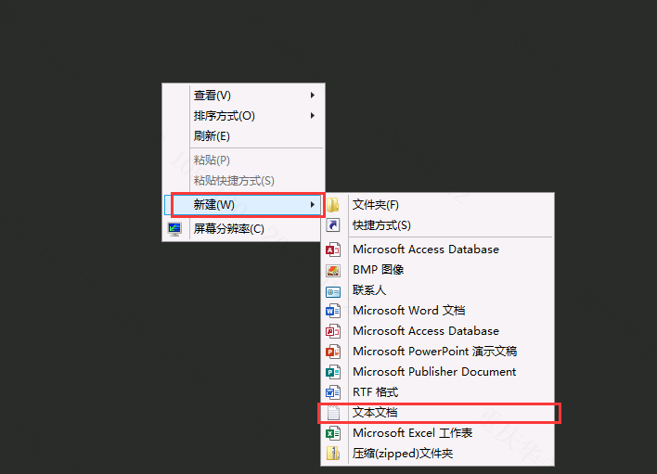Click the first Access Database icon above BMP 图像
This screenshot has width=657, height=474.
pyautogui.click(x=333, y=250)
